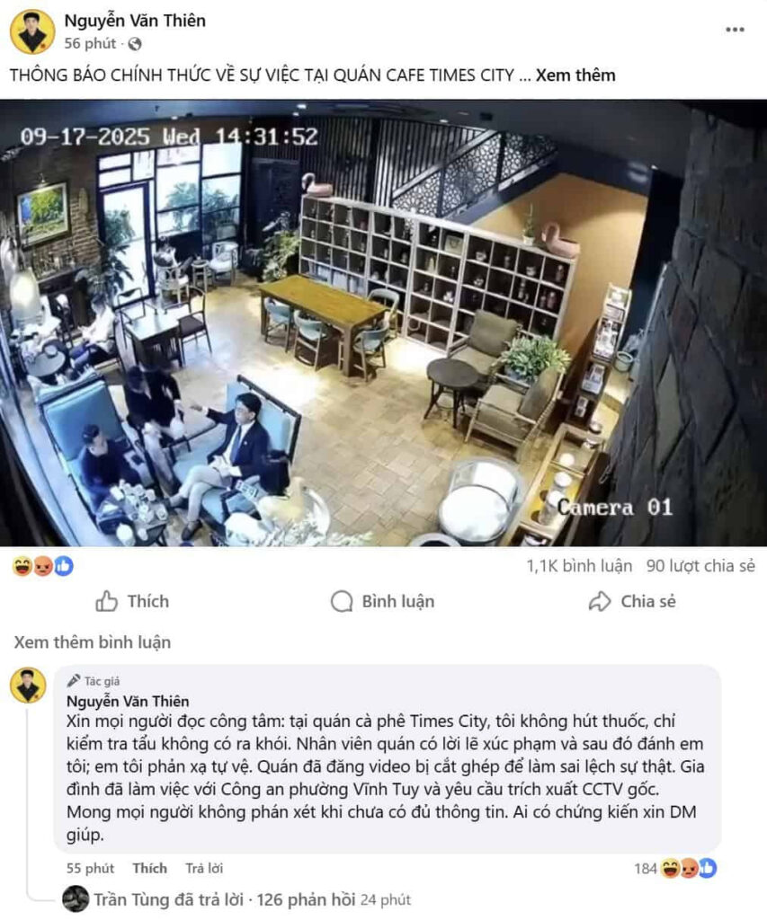Expand post text with Xem thêm
The height and width of the screenshot is (920, 767).
(x=575, y=75)
